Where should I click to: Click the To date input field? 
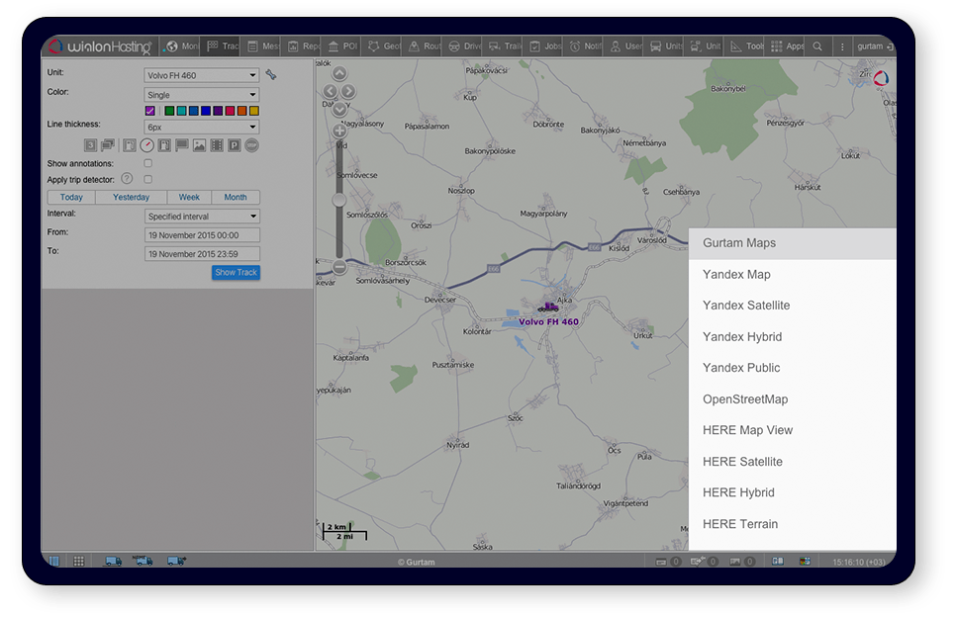coord(202,254)
